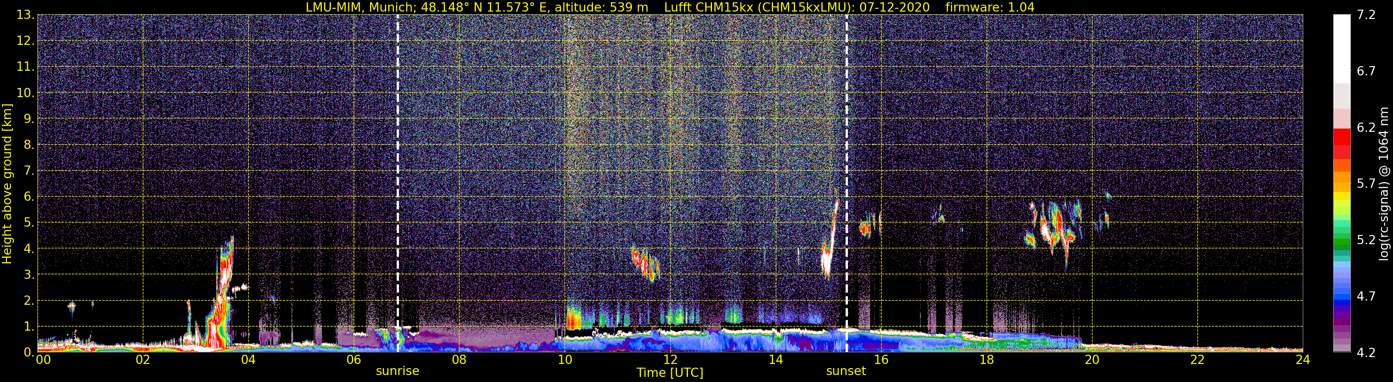Screen dimensions: 1393x382
Task: Click the colorbar tick label 4.2
Action: (1366, 352)
